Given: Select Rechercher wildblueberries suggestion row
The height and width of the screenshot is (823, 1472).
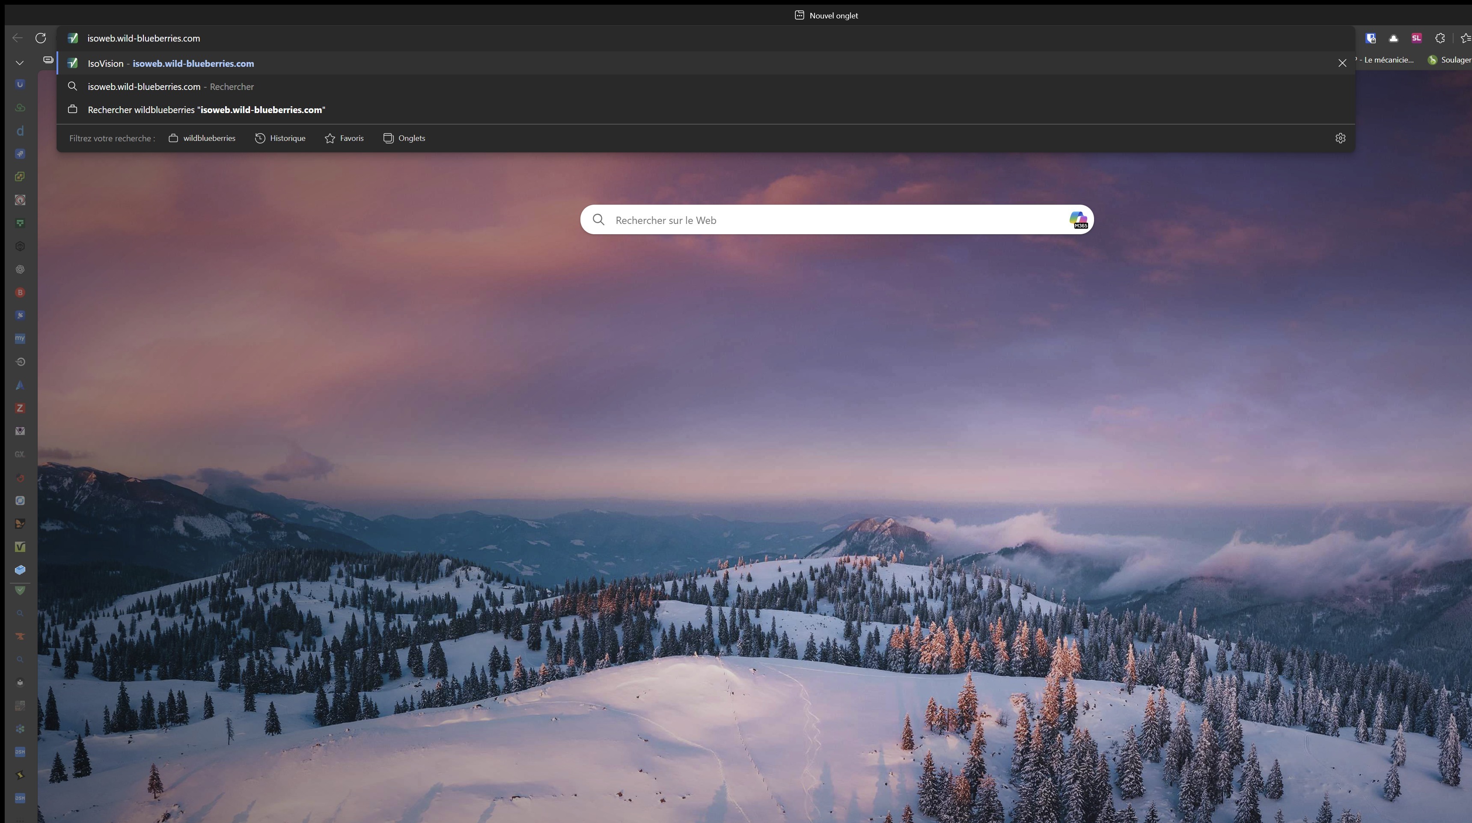Looking at the screenshot, I should tap(706, 110).
